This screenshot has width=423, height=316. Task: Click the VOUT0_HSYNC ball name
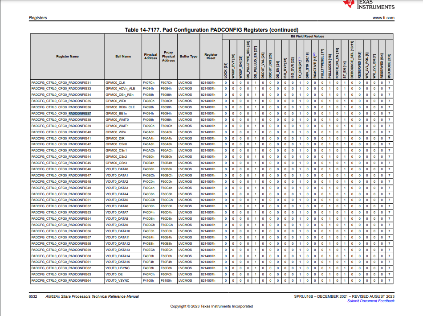coord(118,268)
